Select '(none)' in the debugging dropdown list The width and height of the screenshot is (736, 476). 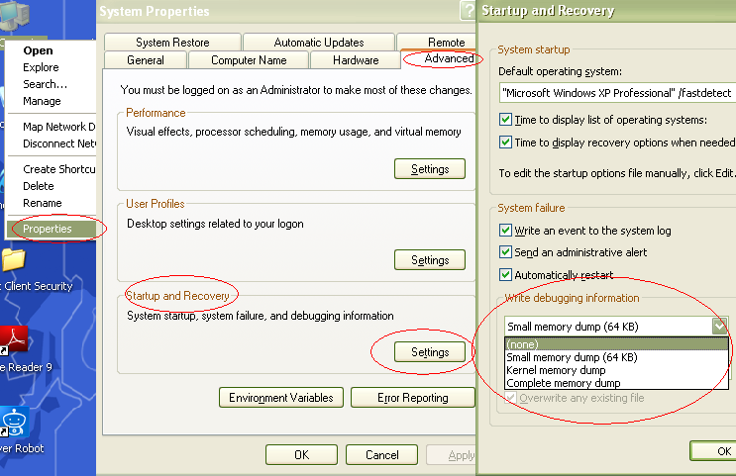pyautogui.click(x=616, y=344)
